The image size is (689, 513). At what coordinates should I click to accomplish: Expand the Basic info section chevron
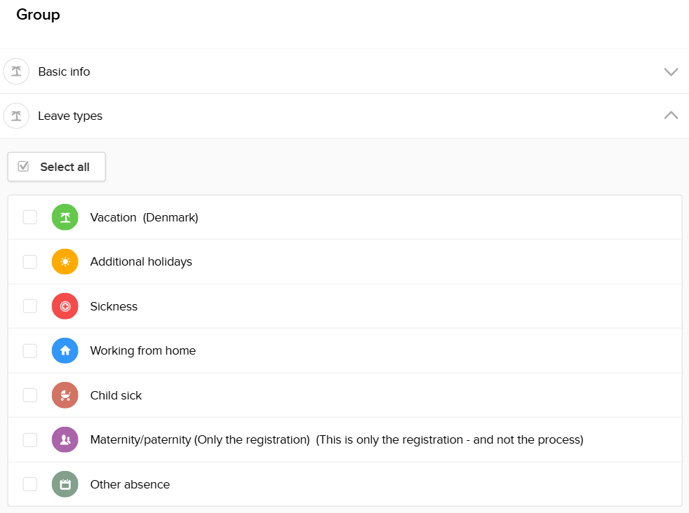[x=671, y=71]
